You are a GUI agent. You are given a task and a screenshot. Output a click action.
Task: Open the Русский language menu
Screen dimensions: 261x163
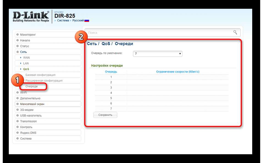click(x=78, y=20)
